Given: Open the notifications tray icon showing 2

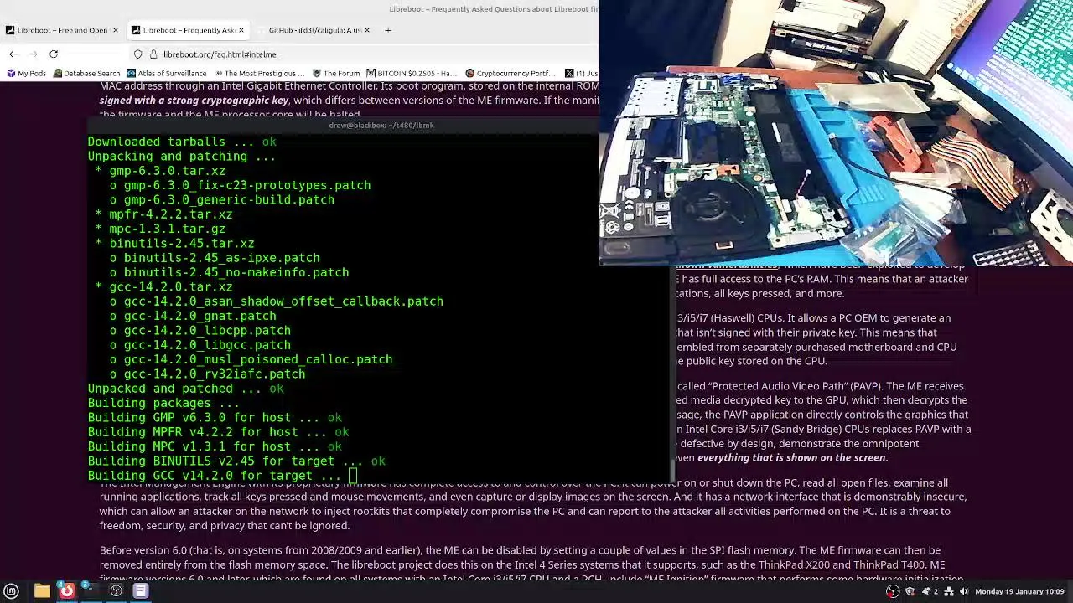Looking at the screenshot, I should click(x=930, y=591).
